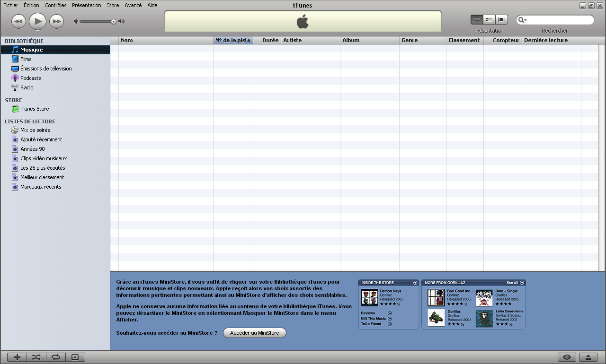Viewport: 606px width, 364px height.
Task: Open the Présentation menu
Action: pos(86,5)
